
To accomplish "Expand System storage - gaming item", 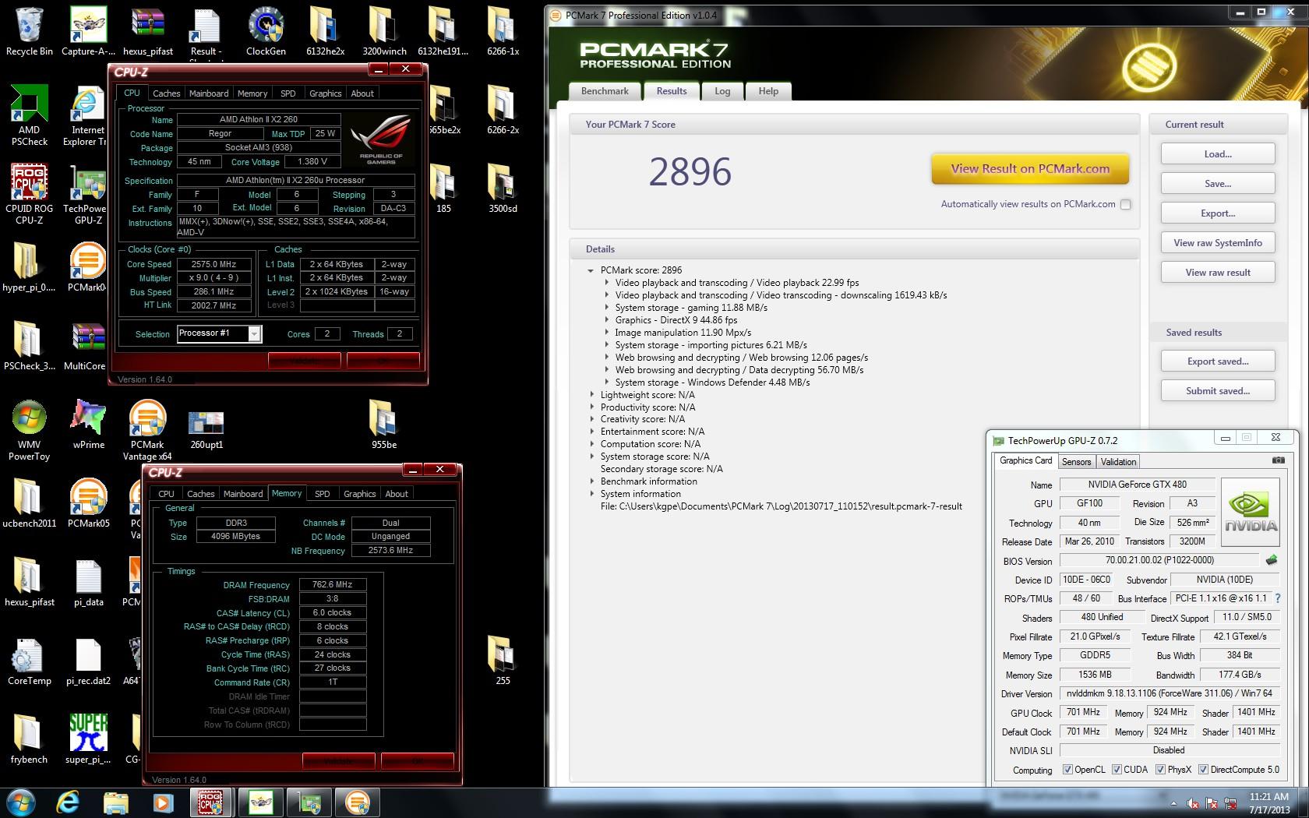I will tap(607, 308).
